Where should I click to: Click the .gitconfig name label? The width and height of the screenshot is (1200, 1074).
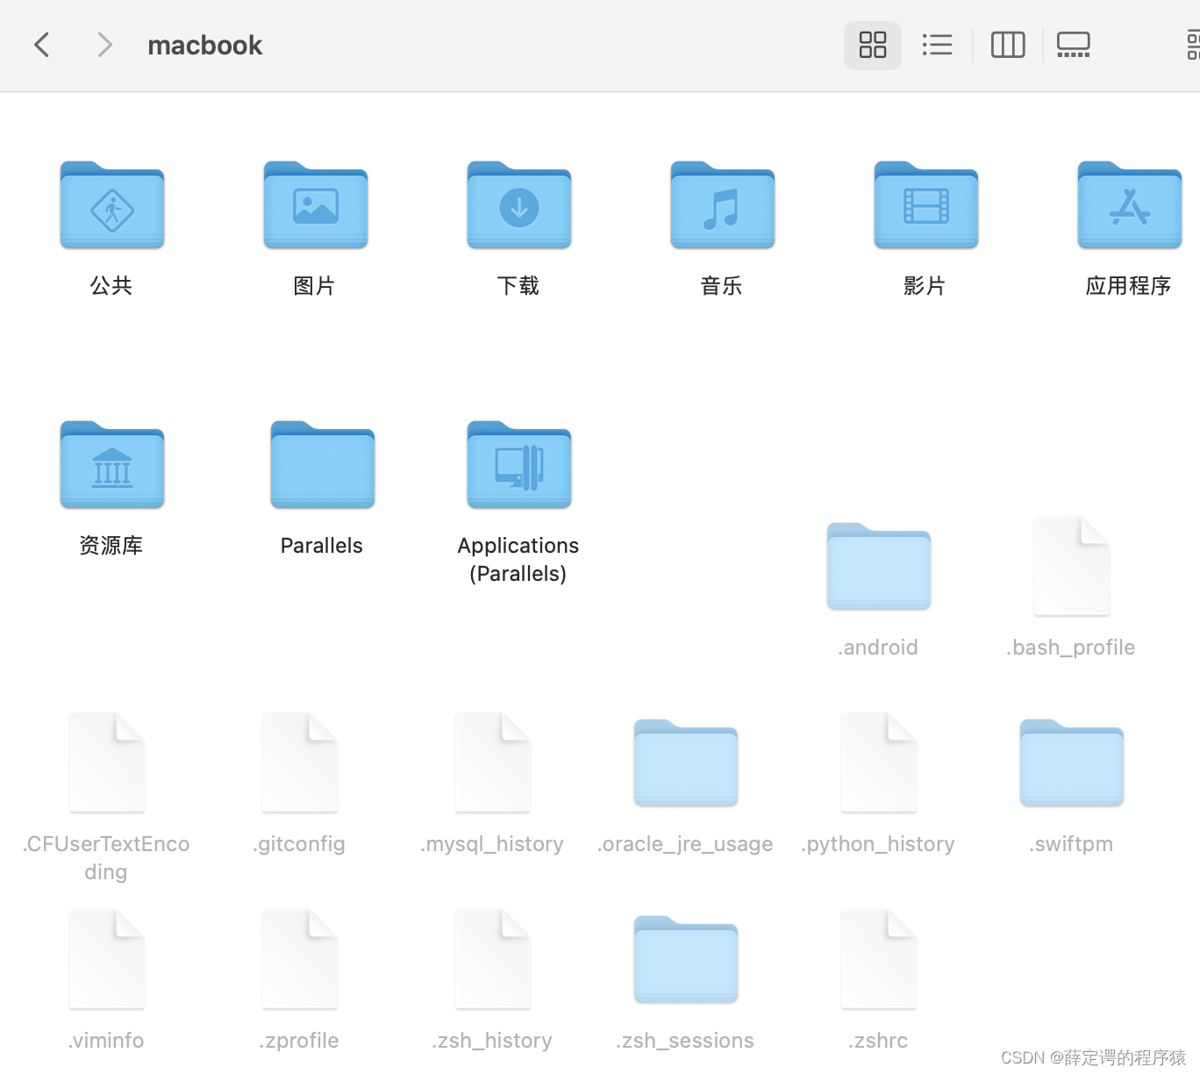coord(299,844)
